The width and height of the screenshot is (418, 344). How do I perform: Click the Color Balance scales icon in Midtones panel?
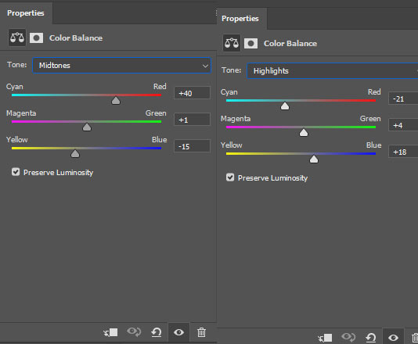coord(17,38)
